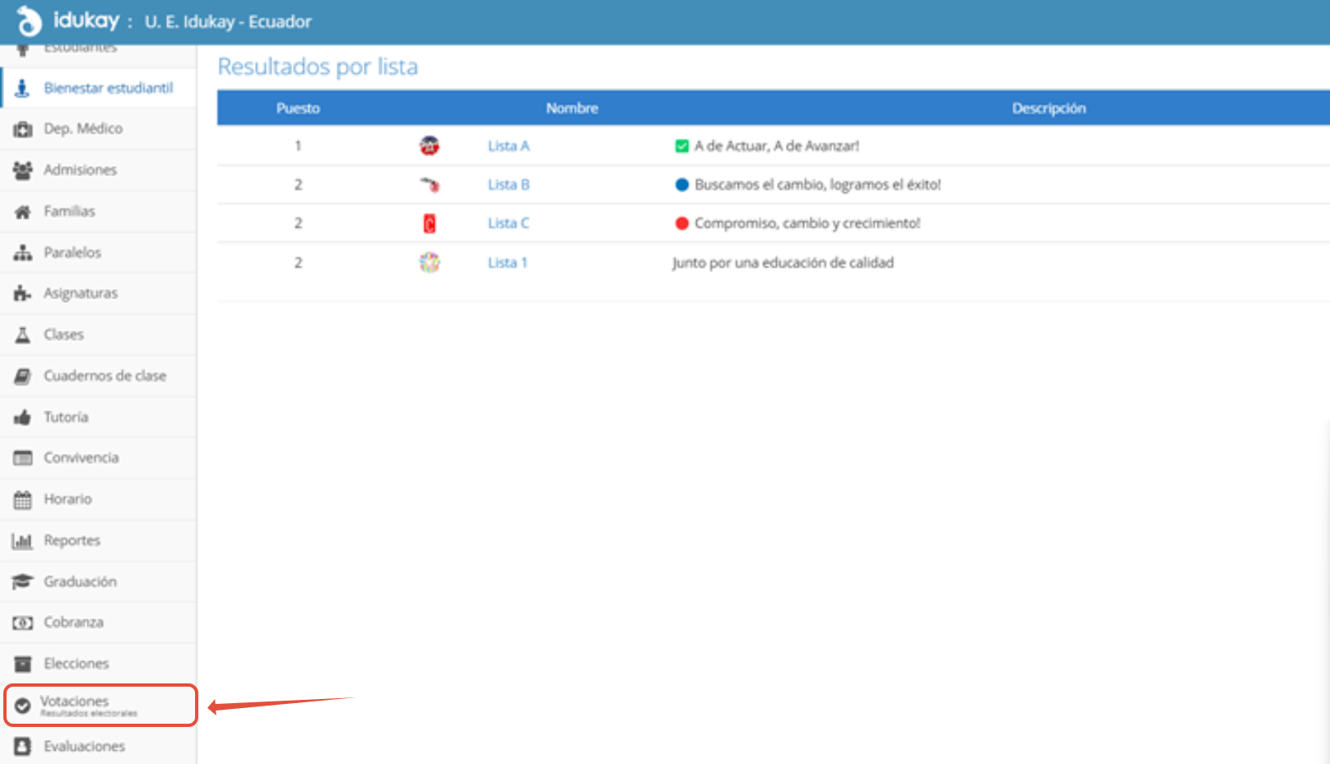Click the idukay logo icon
Image resolution: width=1330 pixels, height=764 pixels.
[x=29, y=21]
